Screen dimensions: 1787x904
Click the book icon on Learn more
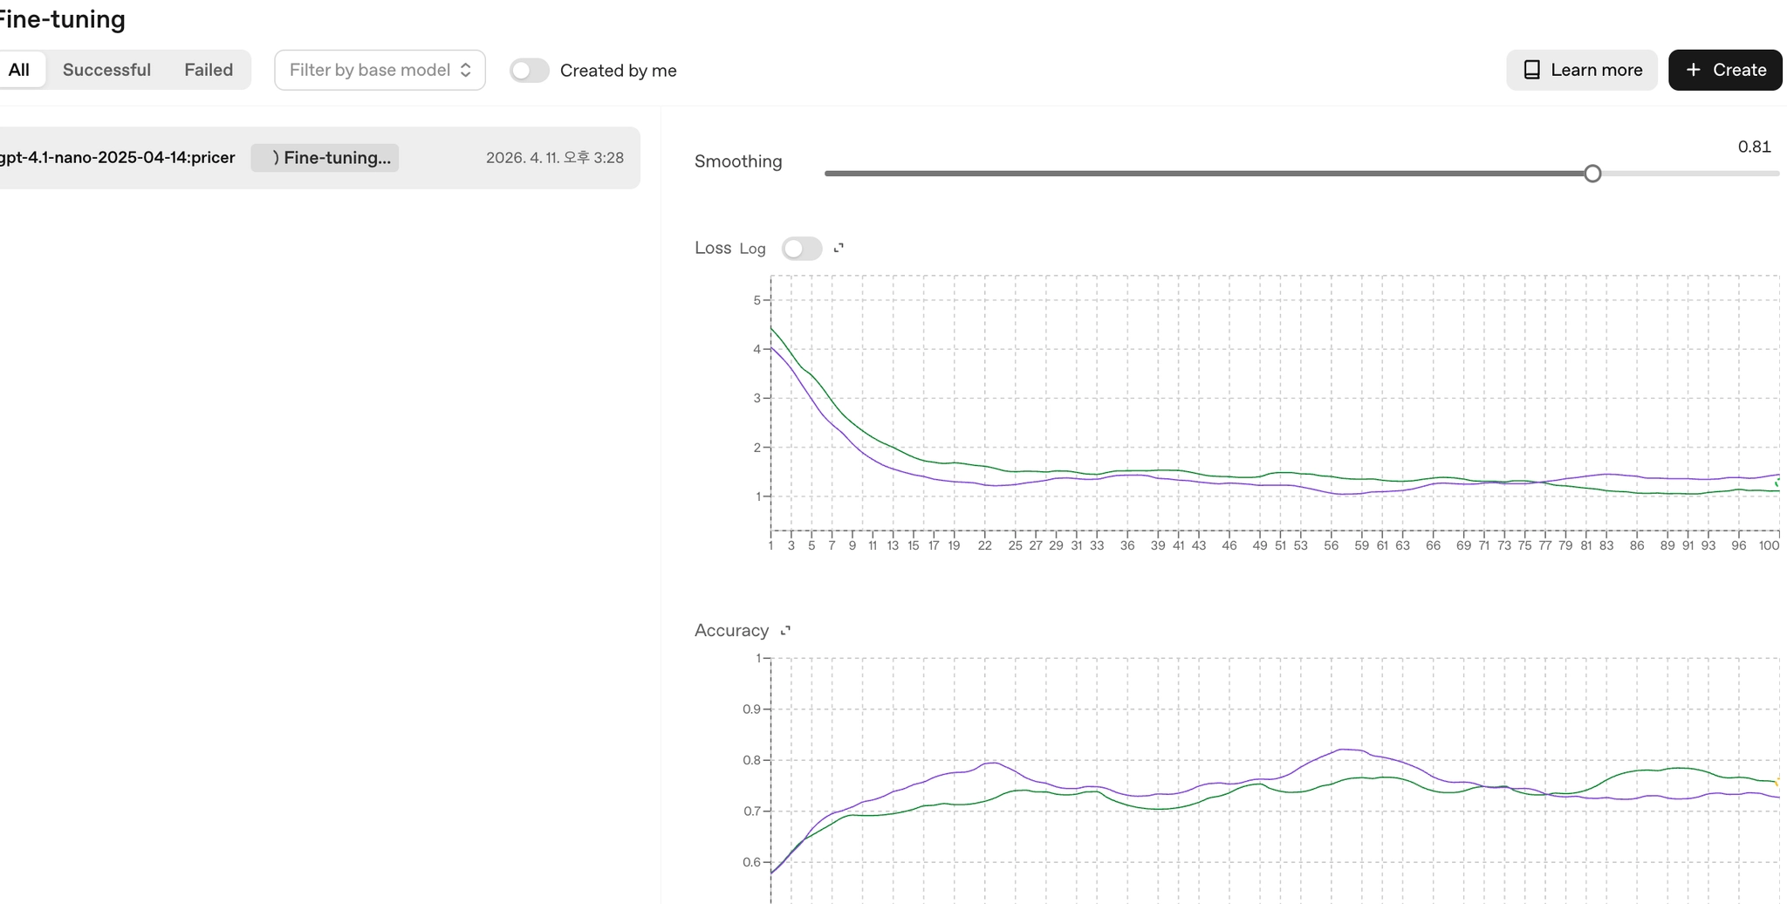point(1531,70)
